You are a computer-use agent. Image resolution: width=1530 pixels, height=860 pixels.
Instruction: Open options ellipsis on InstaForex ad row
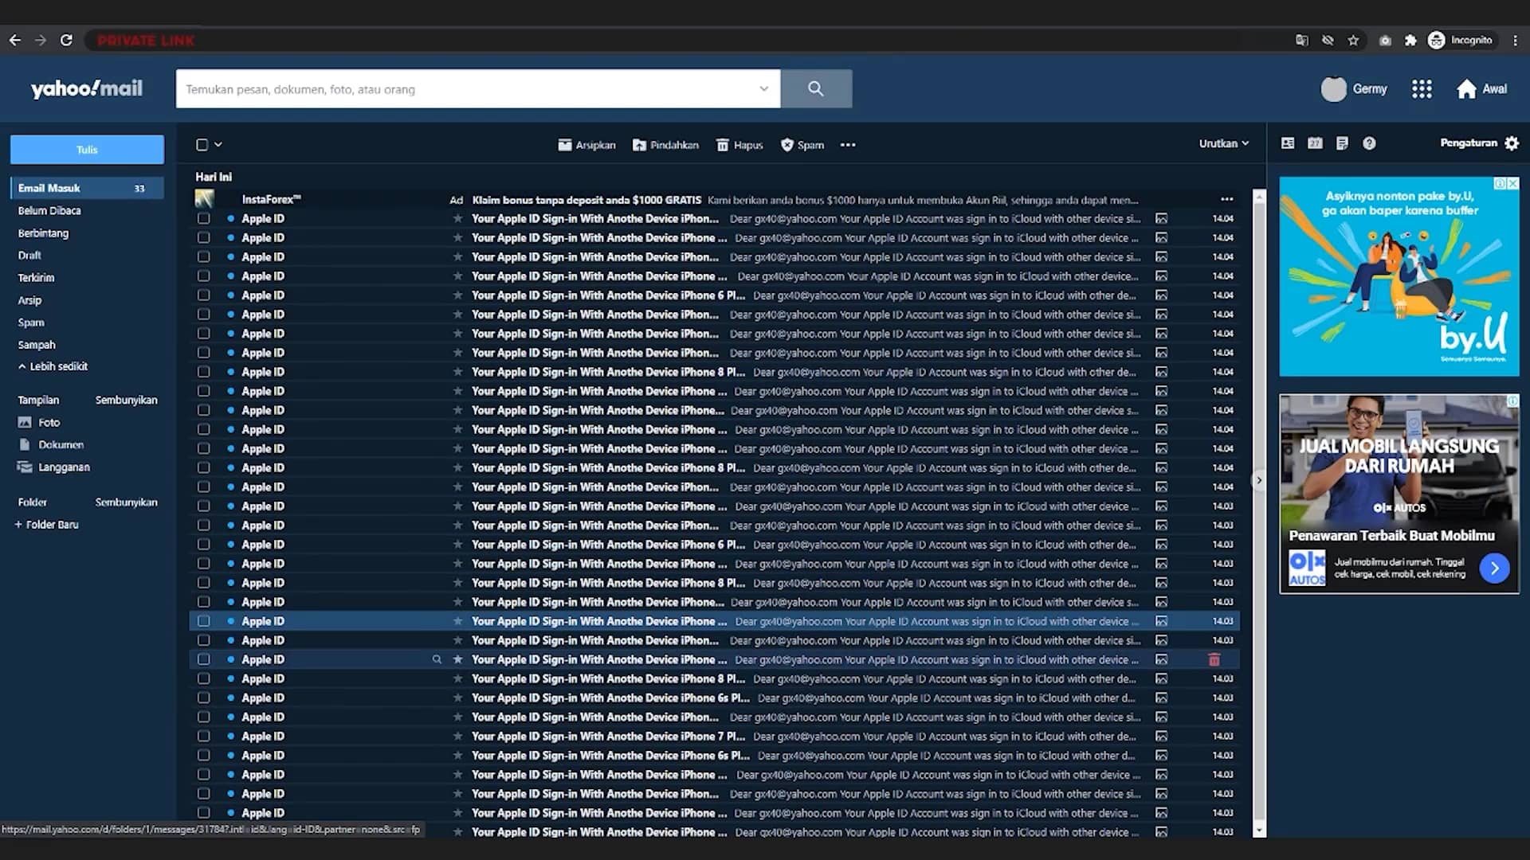(1226, 199)
